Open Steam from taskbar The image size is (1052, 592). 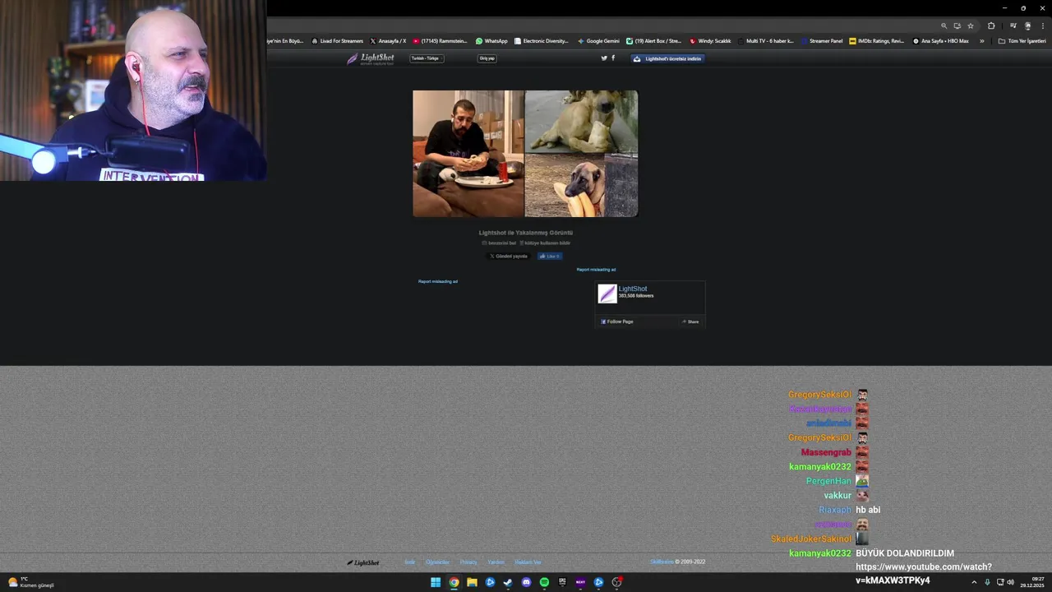508,582
